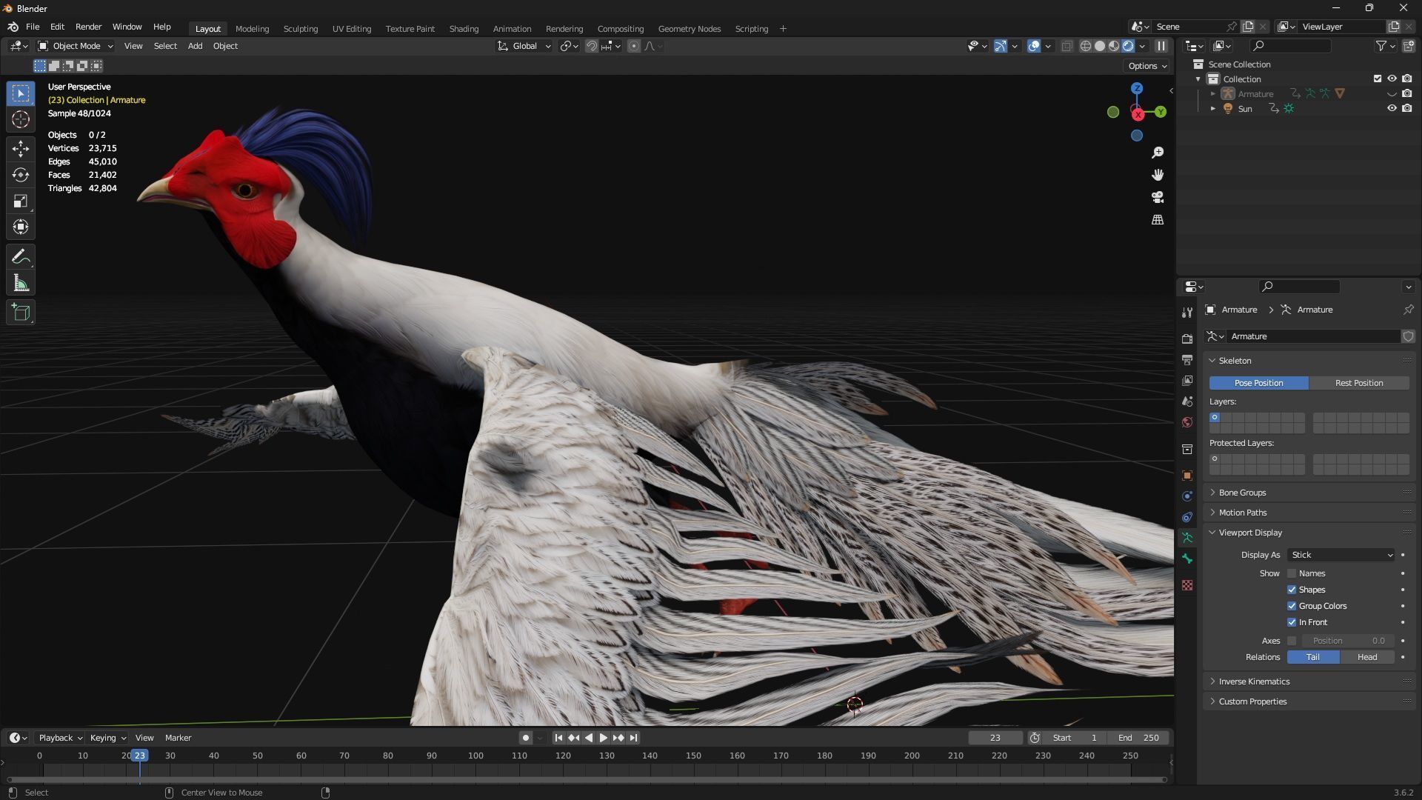Open the File menu

coord(33,27)
